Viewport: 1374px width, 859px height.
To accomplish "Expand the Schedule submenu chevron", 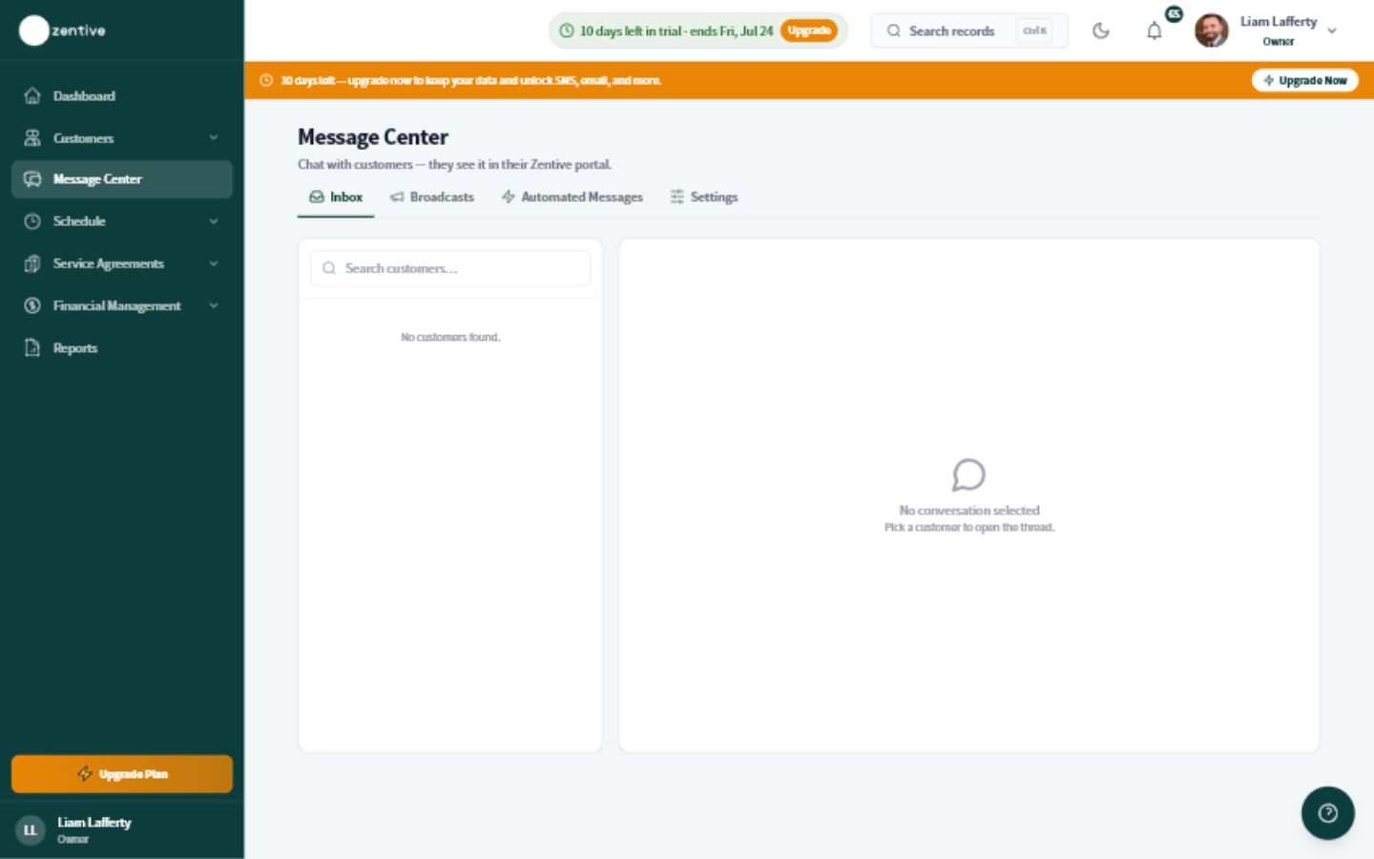I will click(x=214, y=221).
